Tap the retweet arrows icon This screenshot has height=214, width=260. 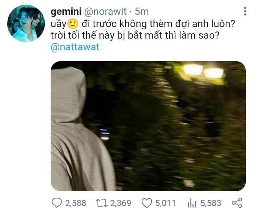tap(102, 203)
